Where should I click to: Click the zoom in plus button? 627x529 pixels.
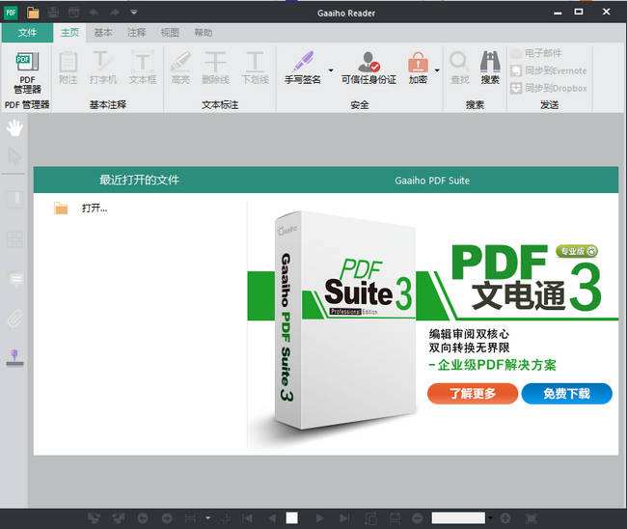click(x=505, y=518)
